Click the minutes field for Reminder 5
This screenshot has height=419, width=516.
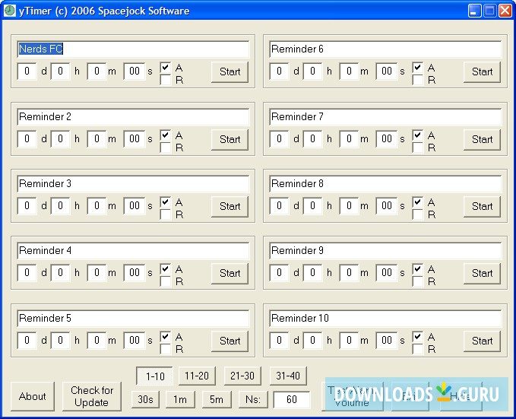pyautogui.click(x=97, y=340)
